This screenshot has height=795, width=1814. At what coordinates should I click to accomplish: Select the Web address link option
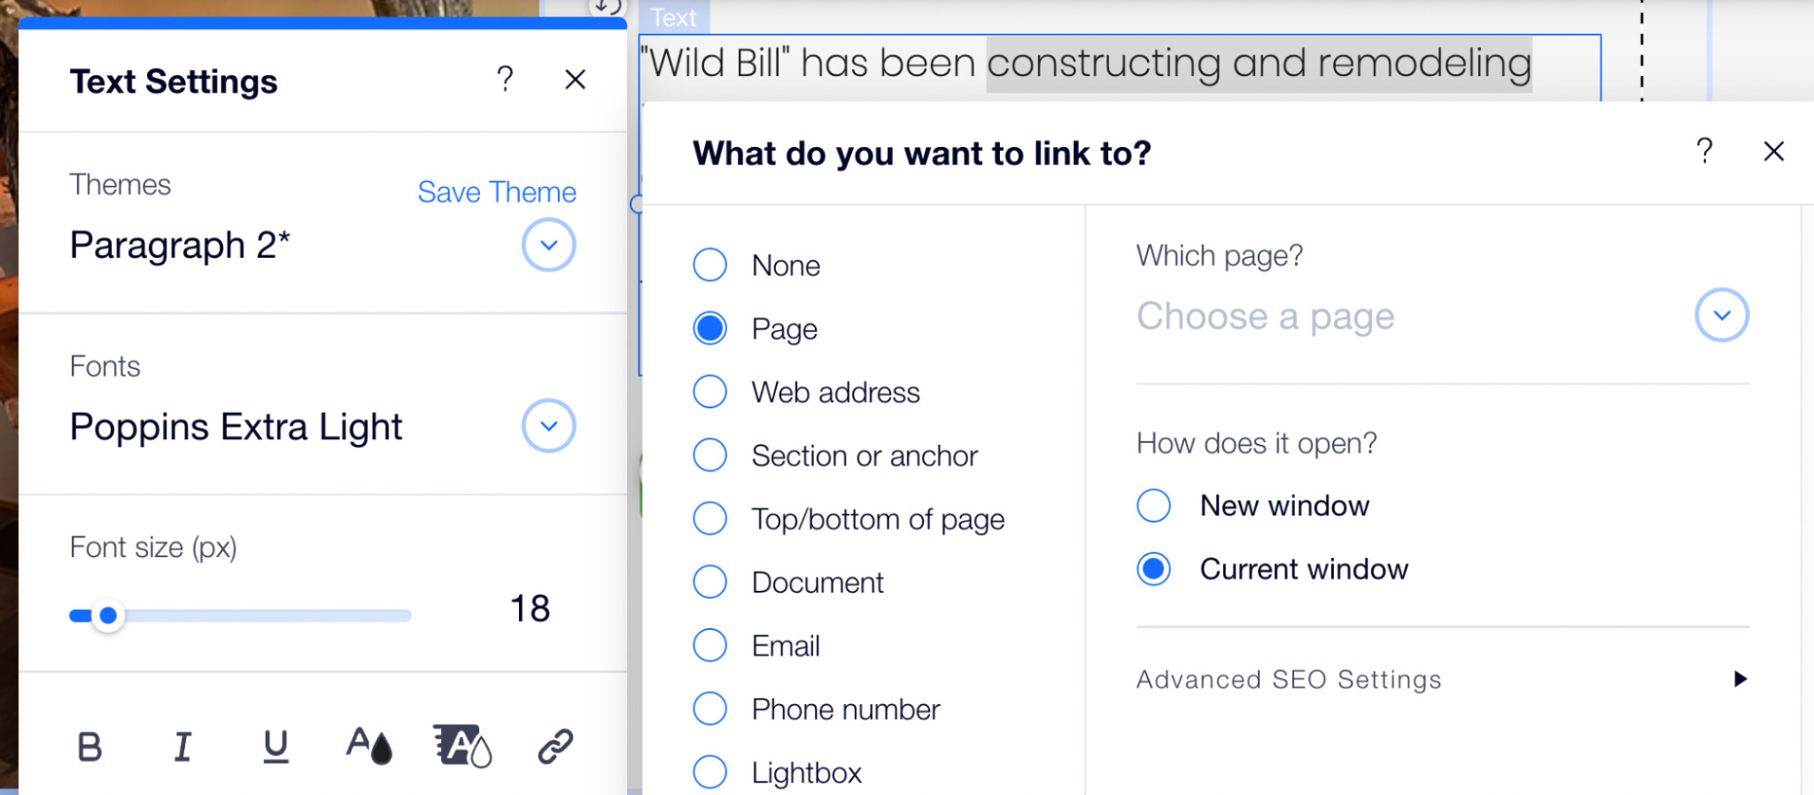coord(710,391)
